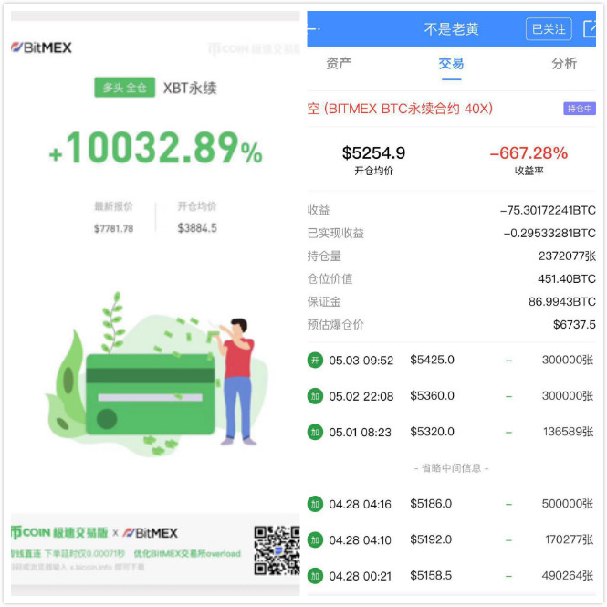Click the $5360.0 price entry

point(432,395)
